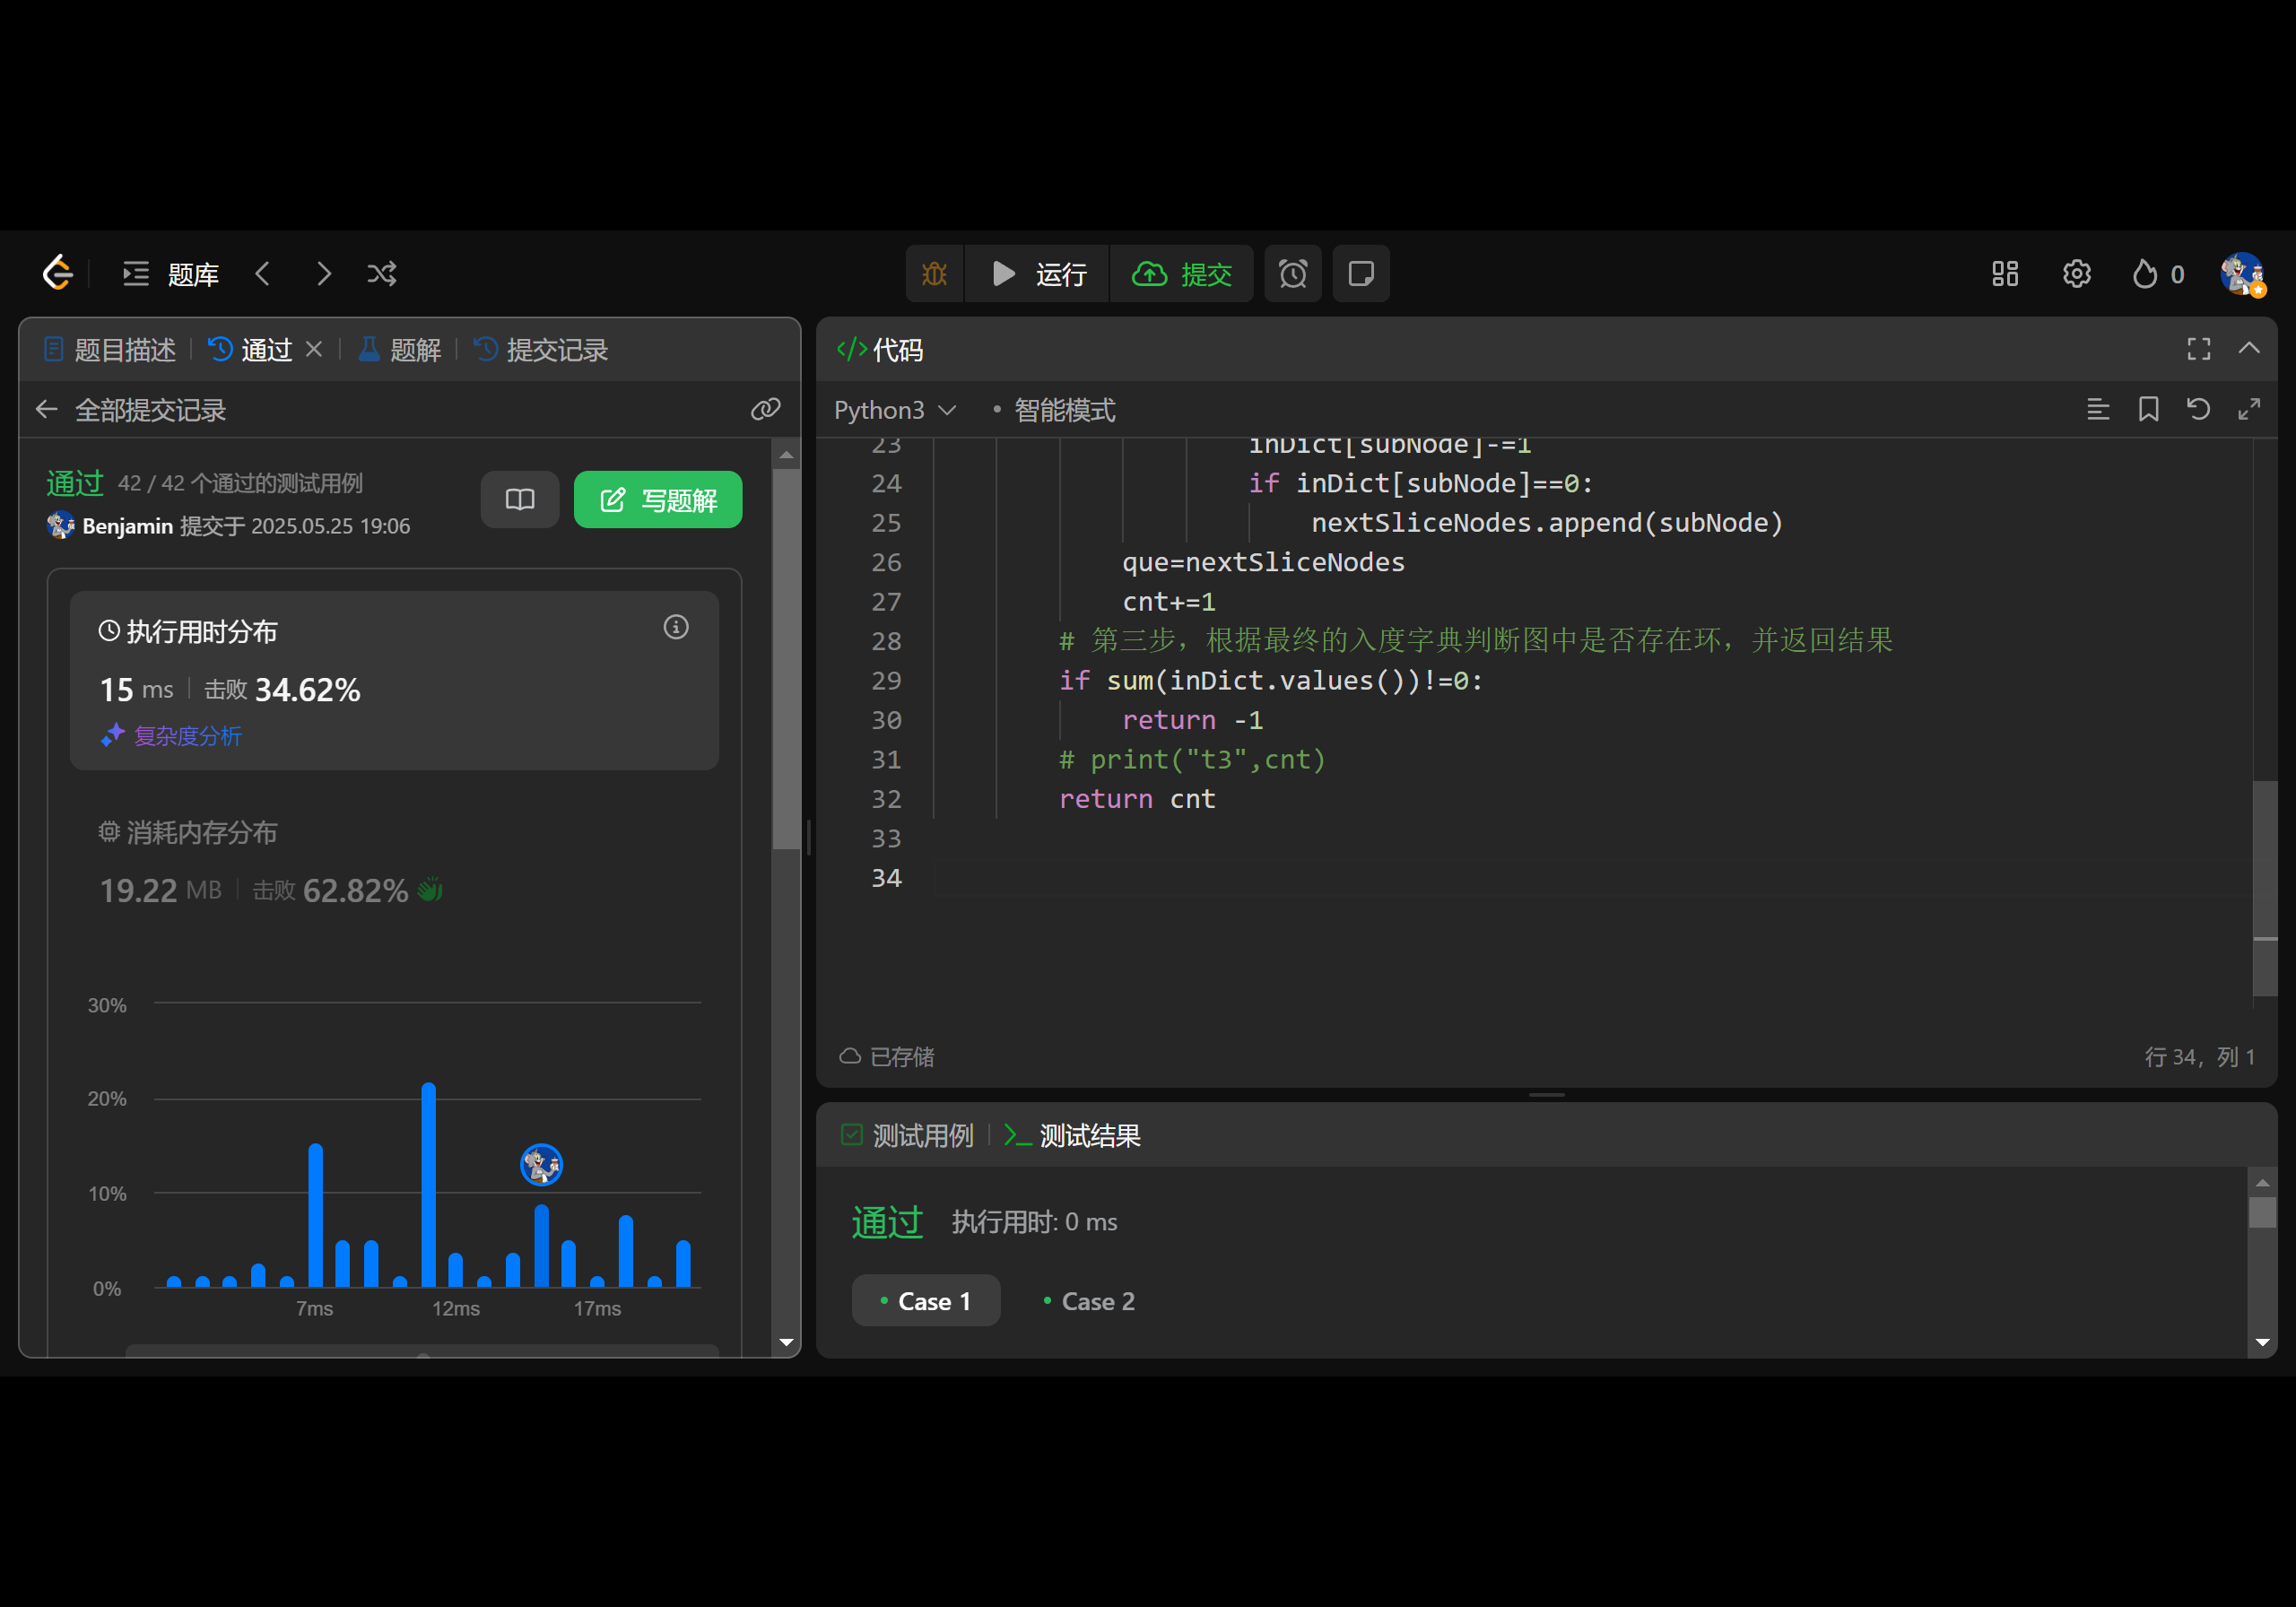Click the format code lines icon

tap(2098, 410)
